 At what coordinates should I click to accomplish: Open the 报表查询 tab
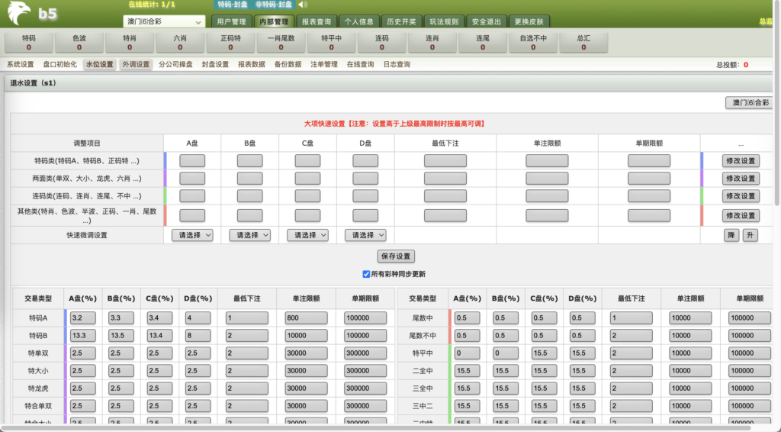click(316, 22)
